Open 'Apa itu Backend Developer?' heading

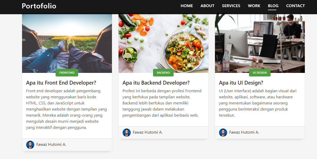(x=156, y=83)
